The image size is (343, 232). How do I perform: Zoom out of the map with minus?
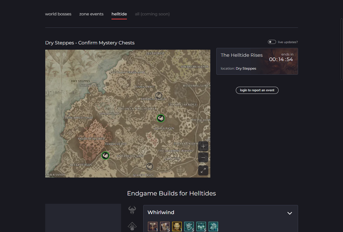point(203,157)
